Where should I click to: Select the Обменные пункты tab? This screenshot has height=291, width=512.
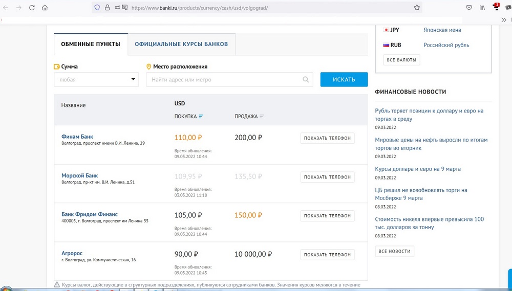[x=91, y=44]
